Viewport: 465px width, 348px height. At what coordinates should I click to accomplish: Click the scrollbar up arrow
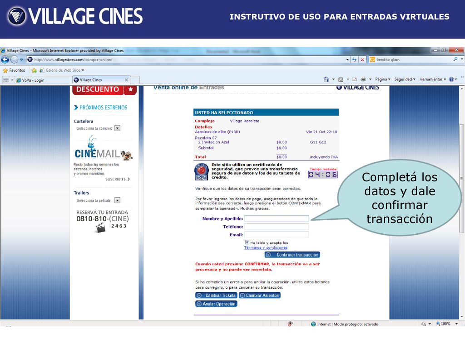point(462,88)
